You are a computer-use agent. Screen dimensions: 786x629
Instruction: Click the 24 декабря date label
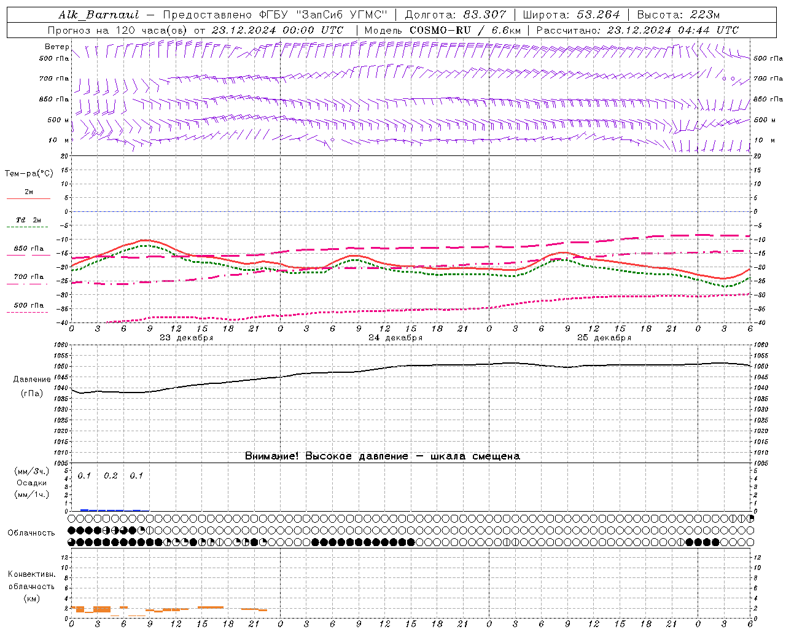pyautogui.click(x=395, y=338)
